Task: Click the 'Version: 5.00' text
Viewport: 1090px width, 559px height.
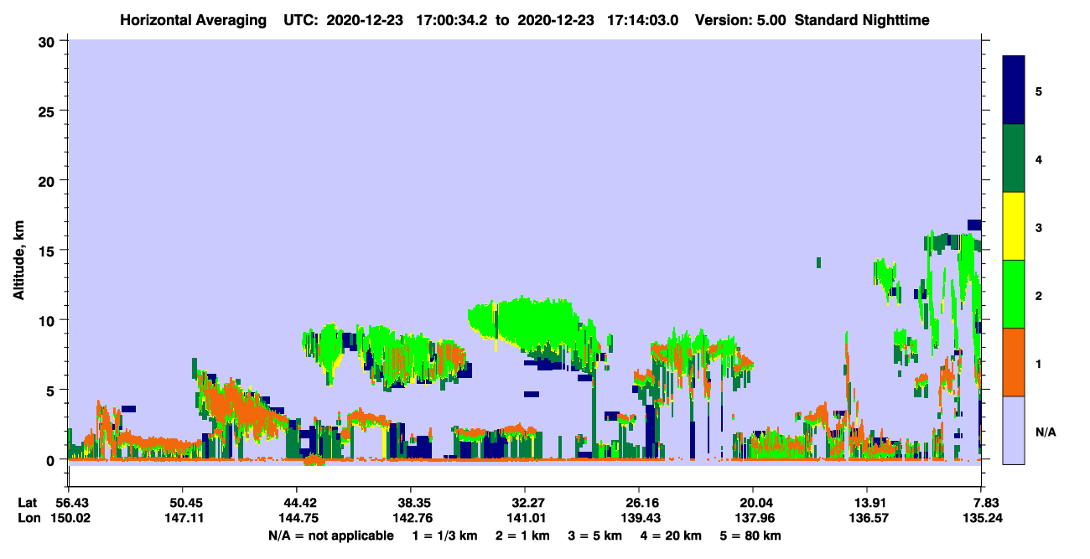Action: (x=740, y=20)
